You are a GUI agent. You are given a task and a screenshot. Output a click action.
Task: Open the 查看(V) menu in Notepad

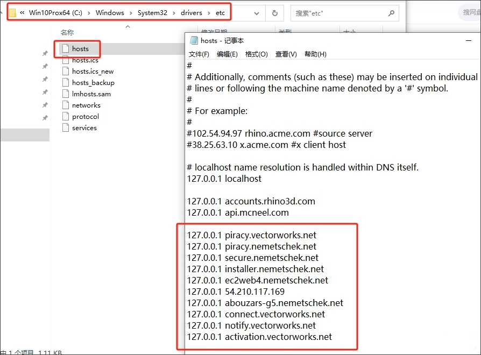(x=286, y=54)
